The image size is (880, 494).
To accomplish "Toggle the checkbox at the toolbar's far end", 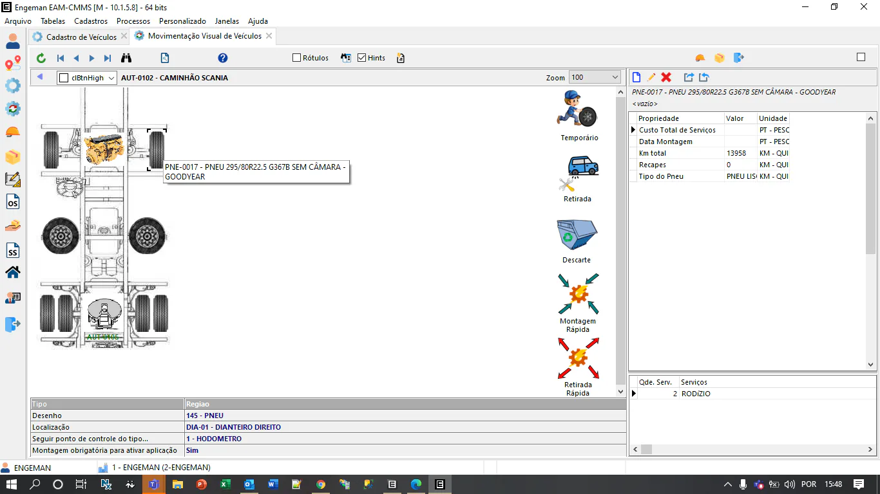I will coord(861,57).
